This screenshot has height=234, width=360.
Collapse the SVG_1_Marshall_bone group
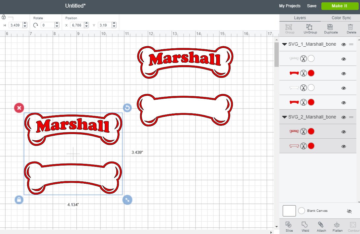tap(284, 44)
